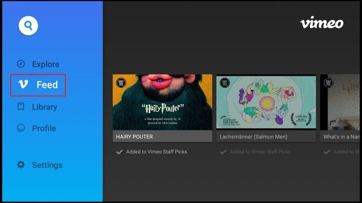Click the Vimeo logo

(x=322, y=23)
